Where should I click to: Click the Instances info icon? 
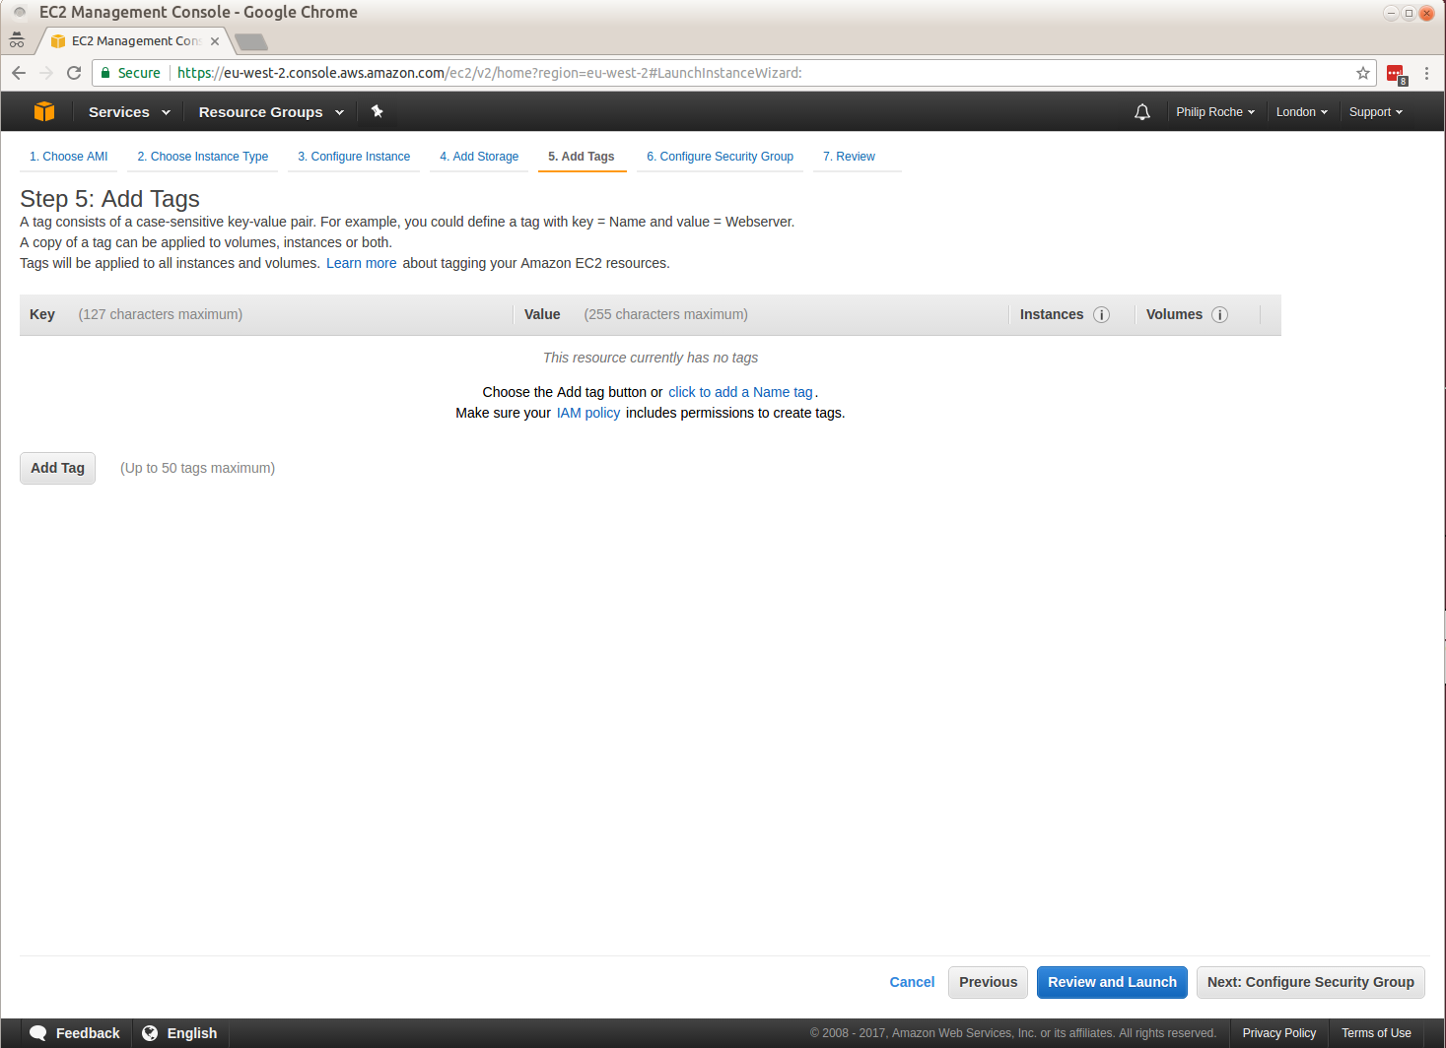[1102, 315]
